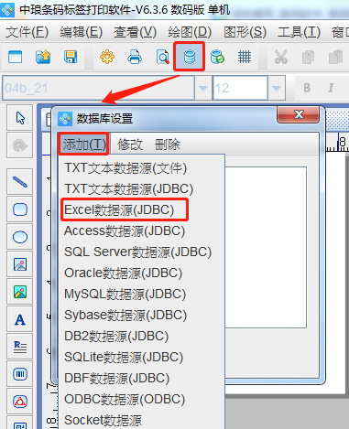349x429 pixels.
Task: Open print preview magnifier icon
Action: click(x=162, y=57)
